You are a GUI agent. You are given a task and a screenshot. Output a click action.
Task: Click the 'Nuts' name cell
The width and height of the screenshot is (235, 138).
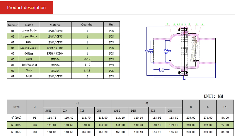tap(29, 70)
